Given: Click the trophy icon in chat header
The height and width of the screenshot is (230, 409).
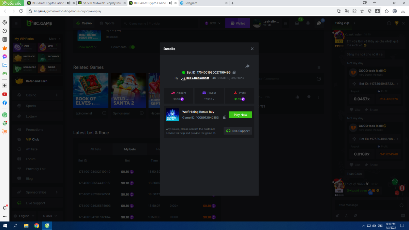Looking at the screenshot, I should click(396, 23).
